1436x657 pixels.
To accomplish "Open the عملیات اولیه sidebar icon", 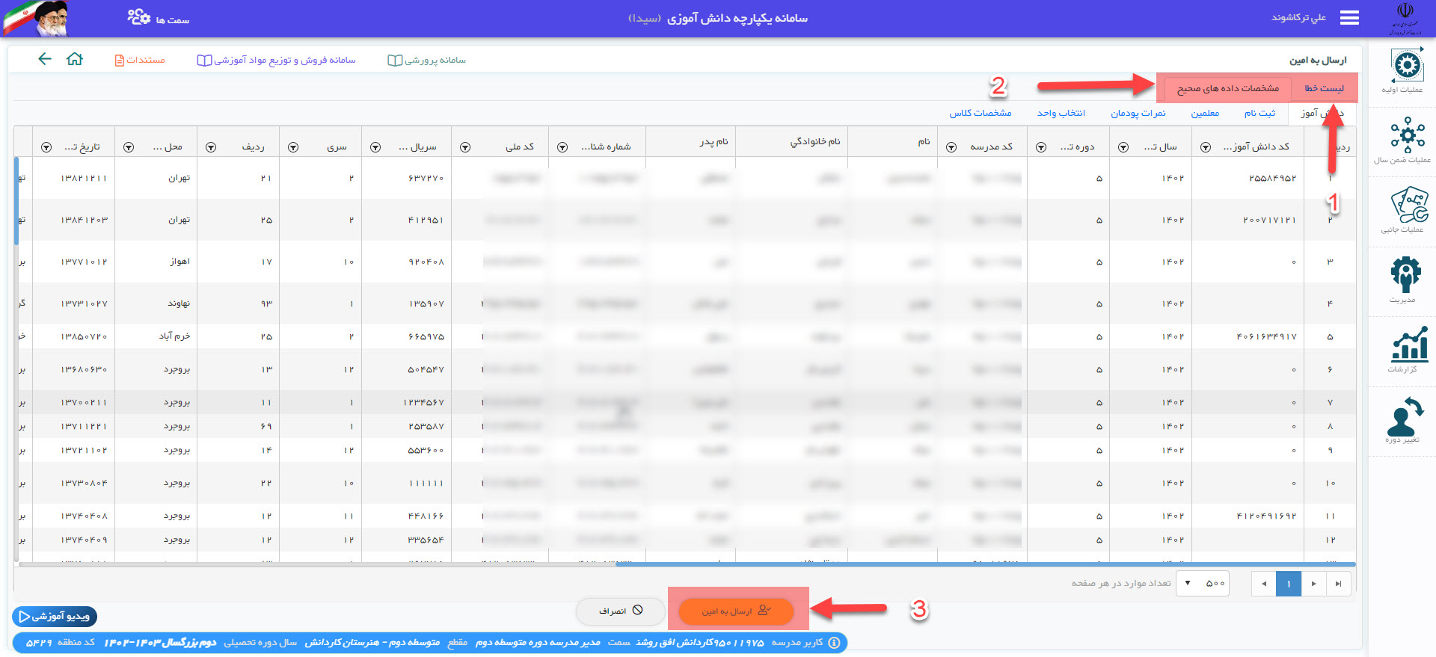I will click(1406, 67).
